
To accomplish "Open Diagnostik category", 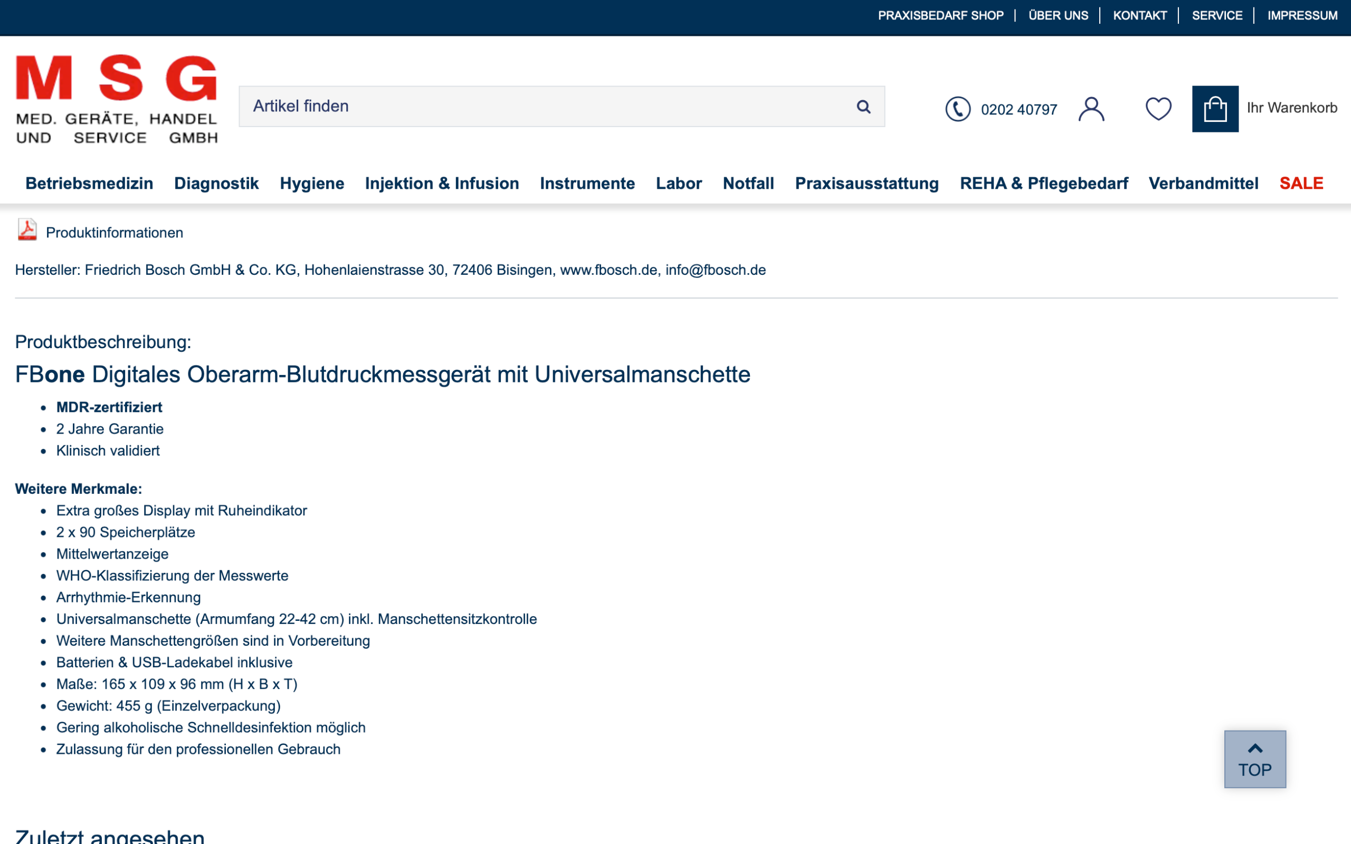I will tap(216, 184).
